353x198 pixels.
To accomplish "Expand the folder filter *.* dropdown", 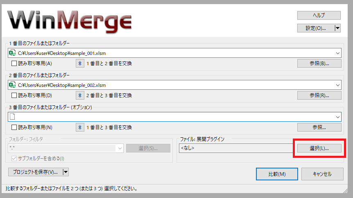I will tap(120, 148).
